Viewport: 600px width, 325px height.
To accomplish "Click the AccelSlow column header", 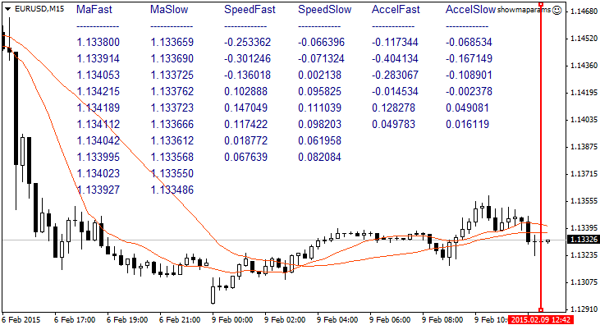I will point(470,10).
